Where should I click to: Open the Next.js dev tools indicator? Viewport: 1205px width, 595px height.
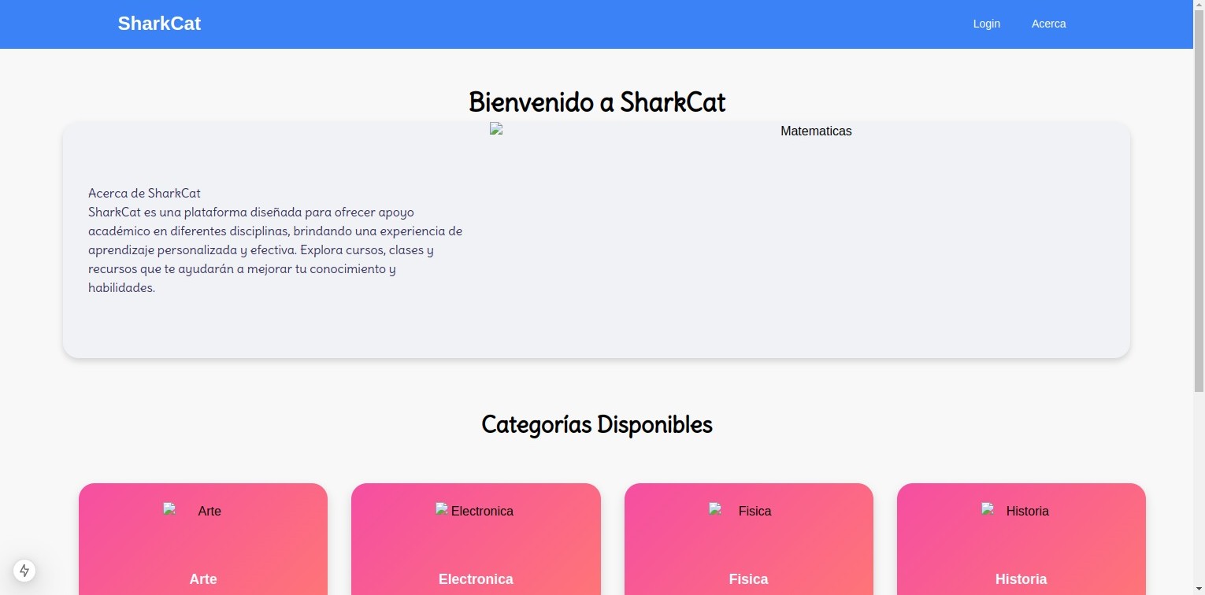click(x=24, y=571)
